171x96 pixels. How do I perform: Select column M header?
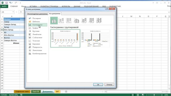click(x=131, y=16)
